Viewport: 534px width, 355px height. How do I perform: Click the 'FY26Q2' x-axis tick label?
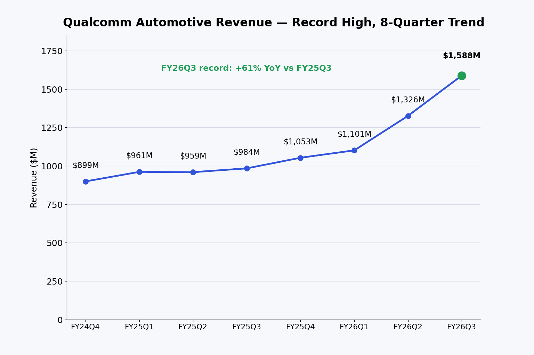(408, 327)
